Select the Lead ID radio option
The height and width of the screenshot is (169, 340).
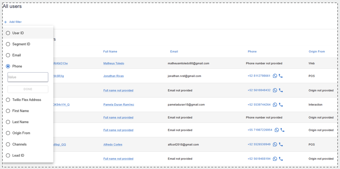coord(8,155)
